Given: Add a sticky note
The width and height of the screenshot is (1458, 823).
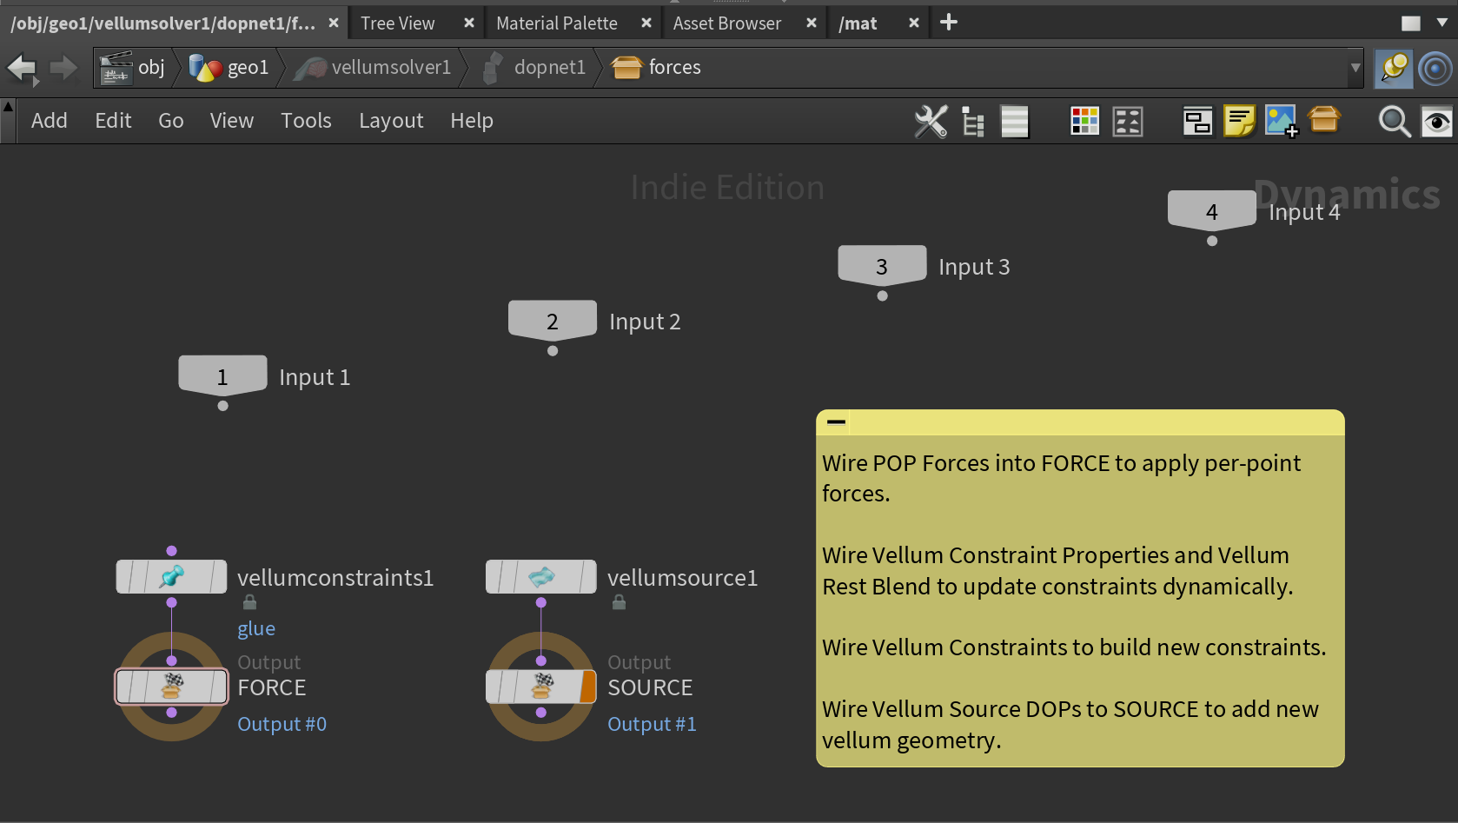Looking at the screenshot, I should (1240, 122).
